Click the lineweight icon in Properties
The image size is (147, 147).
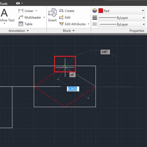(x=95, y=18)
